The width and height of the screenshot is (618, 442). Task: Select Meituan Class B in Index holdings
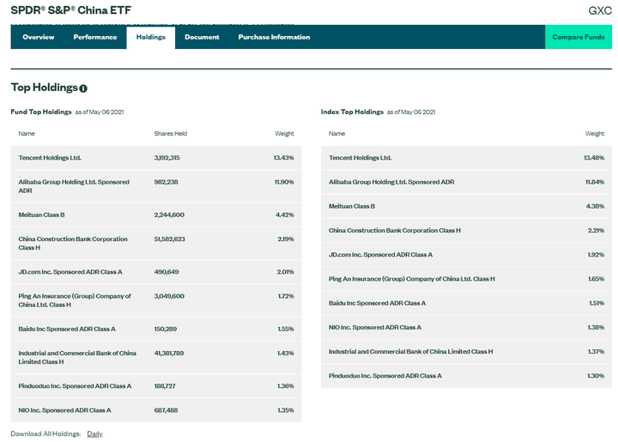tap(352, 206)
